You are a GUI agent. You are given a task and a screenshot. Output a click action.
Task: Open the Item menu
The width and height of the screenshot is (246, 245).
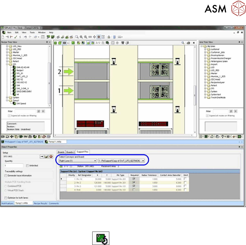pos(9,32)
